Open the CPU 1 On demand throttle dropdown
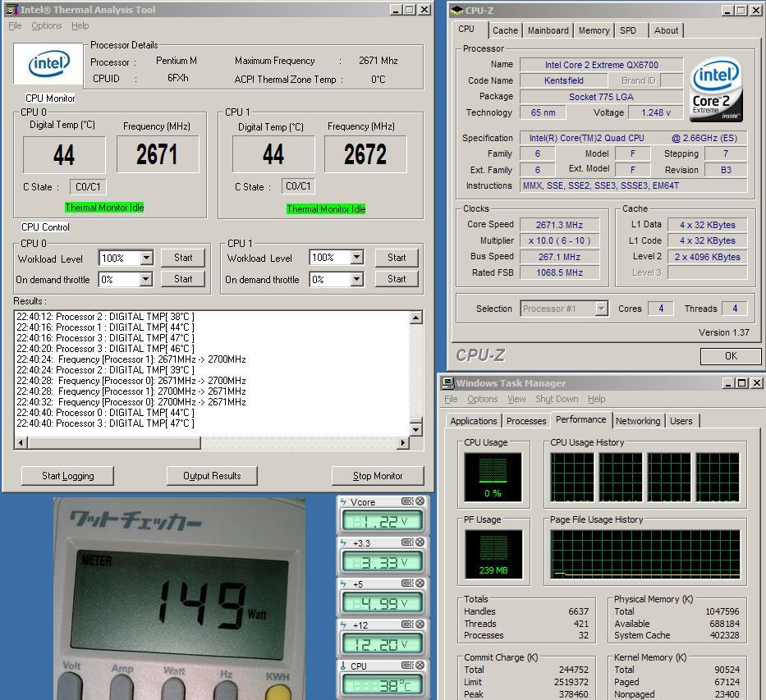The height and width of the screenshot is (700, 766). (x=357, y=279)
